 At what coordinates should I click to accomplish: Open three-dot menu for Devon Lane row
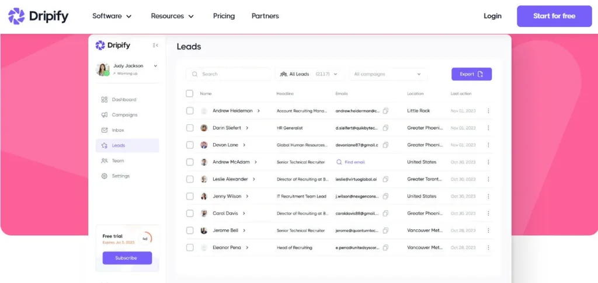point(488,145)
